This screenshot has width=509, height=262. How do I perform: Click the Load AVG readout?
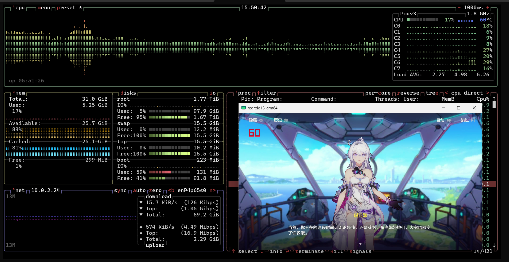442,74
